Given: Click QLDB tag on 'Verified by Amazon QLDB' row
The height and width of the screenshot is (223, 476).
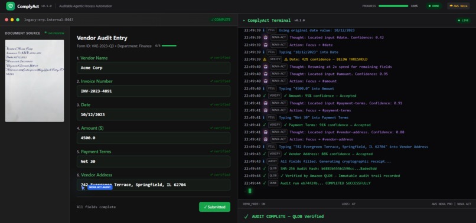Looking at the screenshot, I should pyautogui.click(x=273, y=176).
